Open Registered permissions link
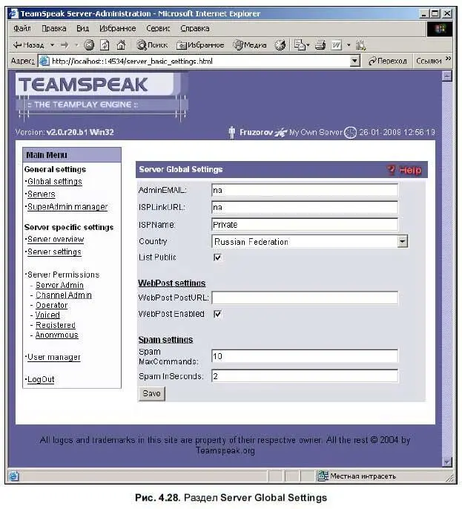 [56, 325]
